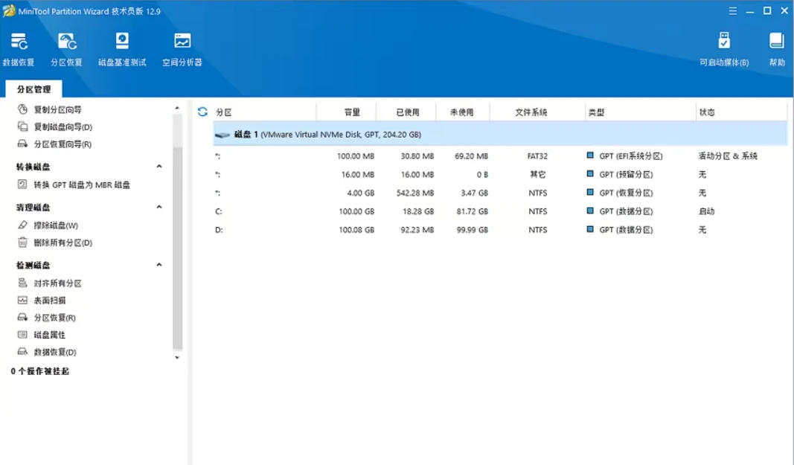
Task: Click the 数据恢复(D) icon in sidebar
Action: (x=22, y=351)
